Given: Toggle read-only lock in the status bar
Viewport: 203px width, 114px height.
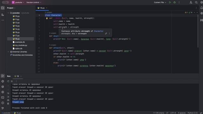Looking at the screenshot, I should click(201, 113).
